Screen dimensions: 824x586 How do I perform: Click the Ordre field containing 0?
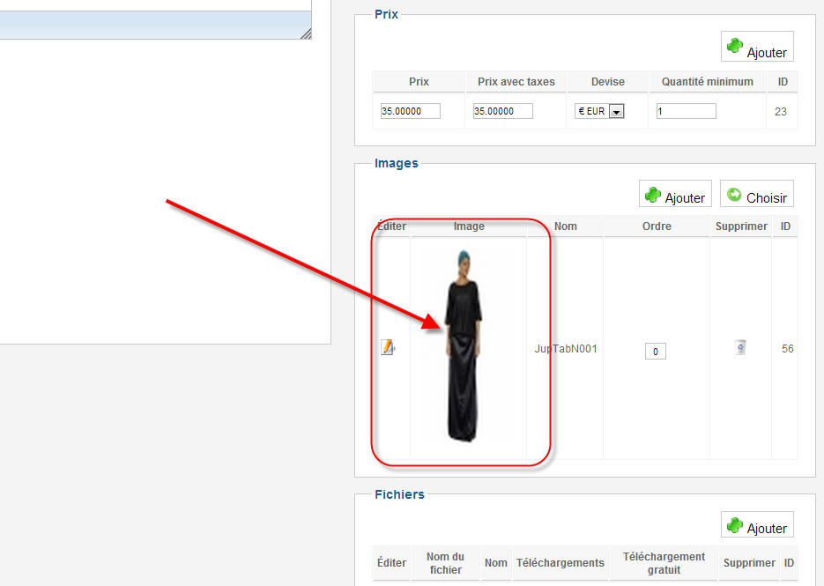[x=656, y=351]
